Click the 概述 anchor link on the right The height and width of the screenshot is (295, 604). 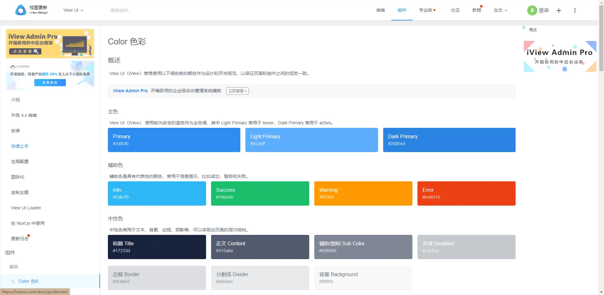click(533, 30)
